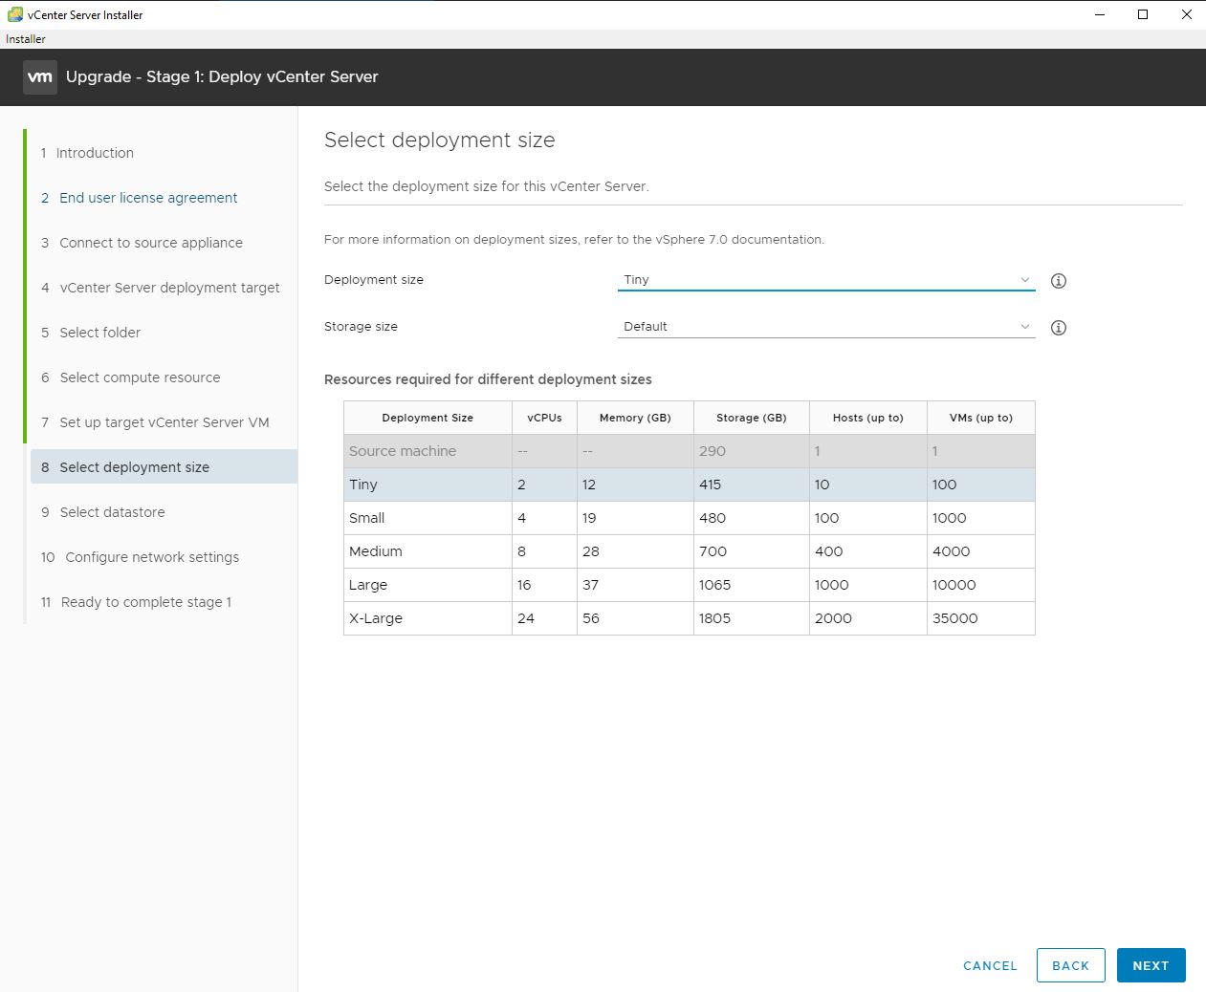Screen dimensions: 1206x992
Task: Click the CANCEL button
Action: click(990, 965)
